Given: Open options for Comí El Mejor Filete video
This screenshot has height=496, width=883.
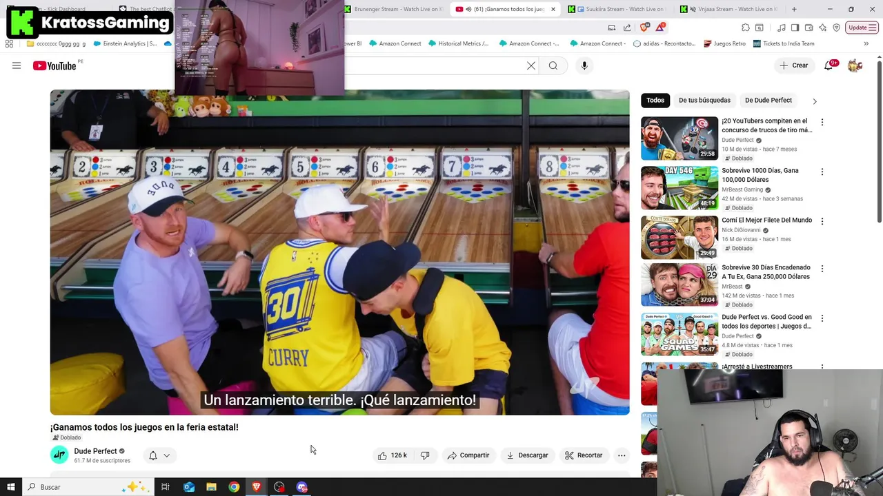Looking at the screenshot, I should (x=822, y=221).
